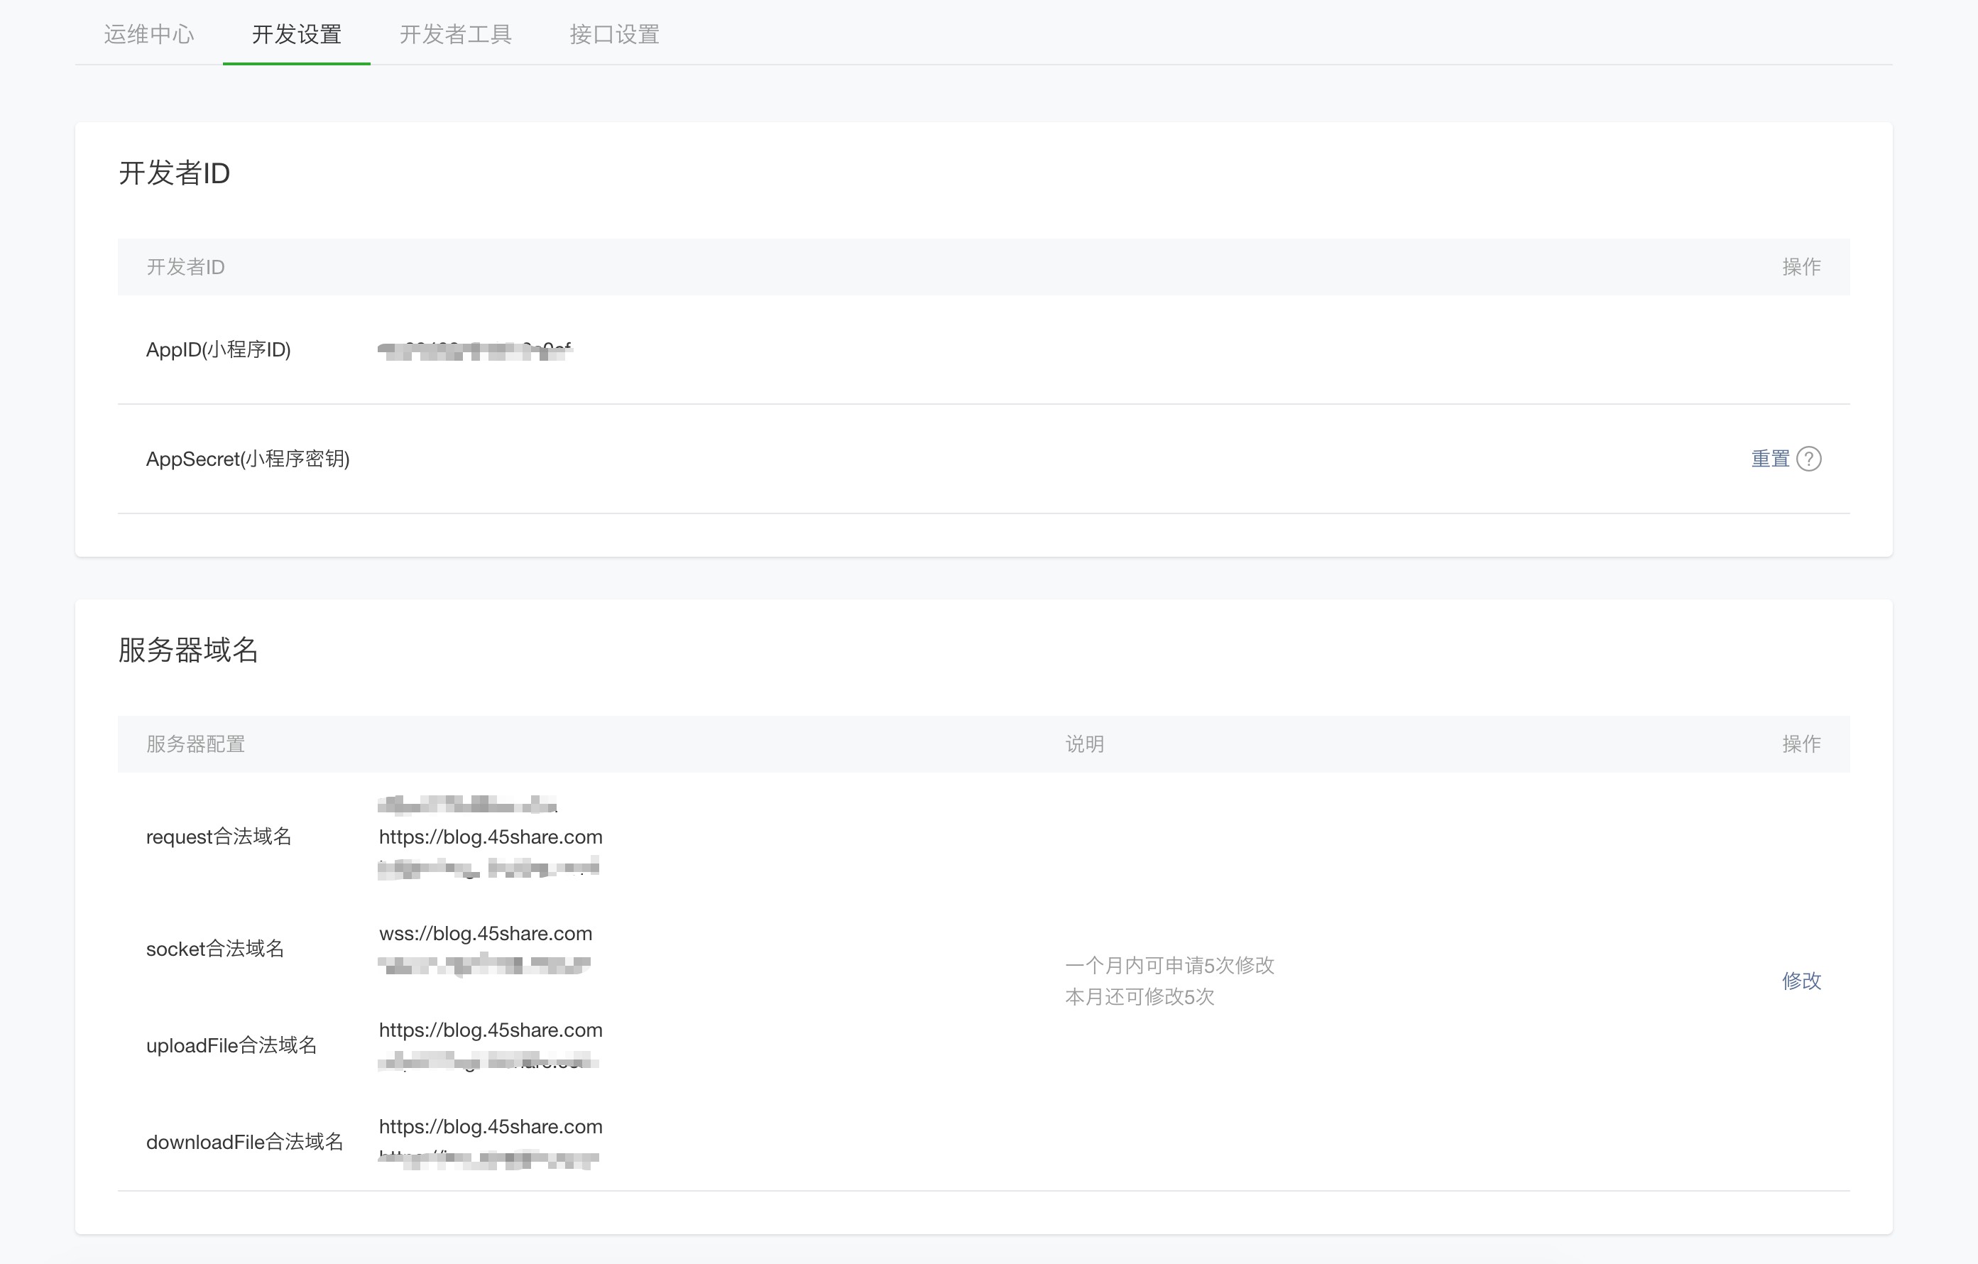Click request domain https://blog.45share.com
The width and height of the screenshot is (1978, 1264).
pos(491,837)
